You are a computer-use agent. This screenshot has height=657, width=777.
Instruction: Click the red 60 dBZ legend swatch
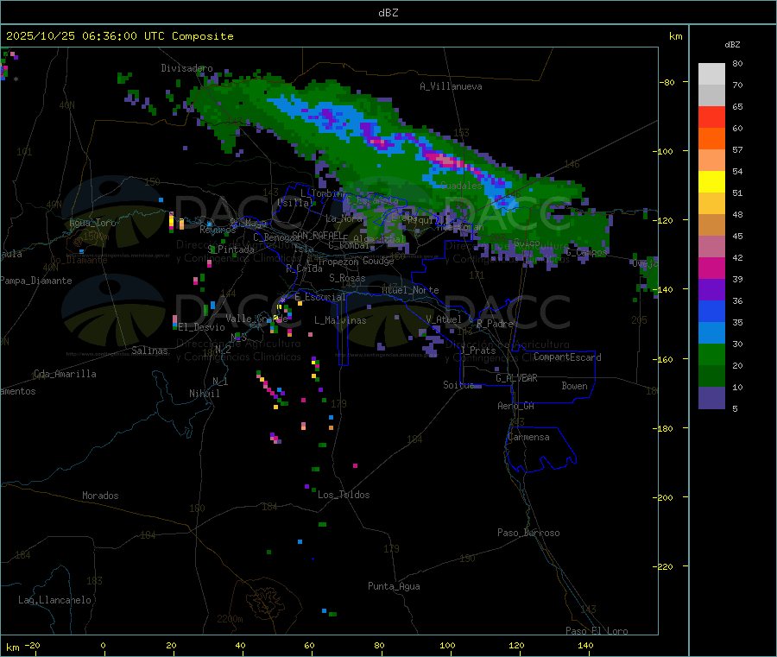[x=711, y=117]
